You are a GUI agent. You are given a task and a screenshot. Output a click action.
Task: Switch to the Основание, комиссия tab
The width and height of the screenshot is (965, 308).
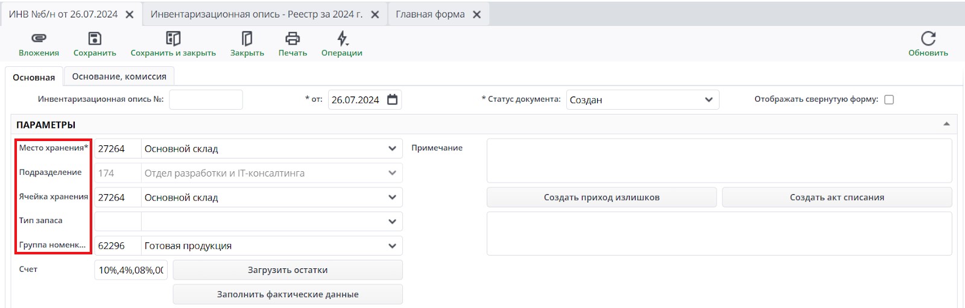[x=119, y=77]
